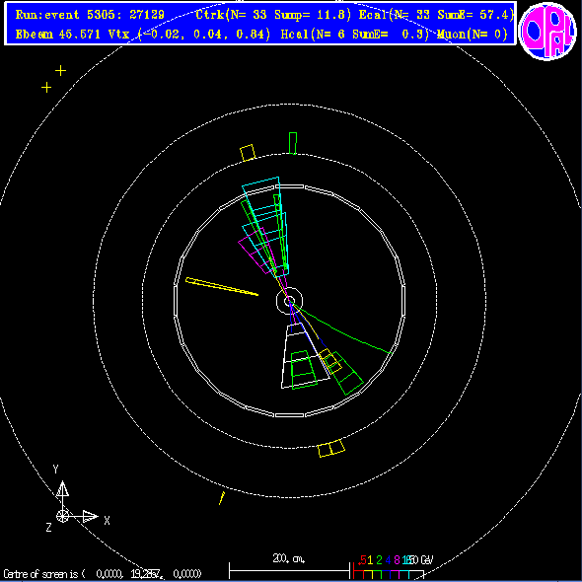Click the green 2 GeV color legend segment
Screen dimensions: 582x582
coord(377,570)
